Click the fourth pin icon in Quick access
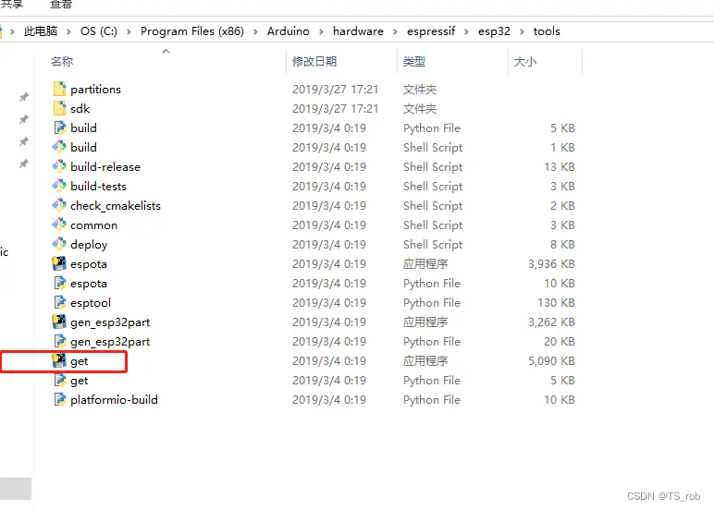This screenshot has width=714, height=510. point(24,164)
